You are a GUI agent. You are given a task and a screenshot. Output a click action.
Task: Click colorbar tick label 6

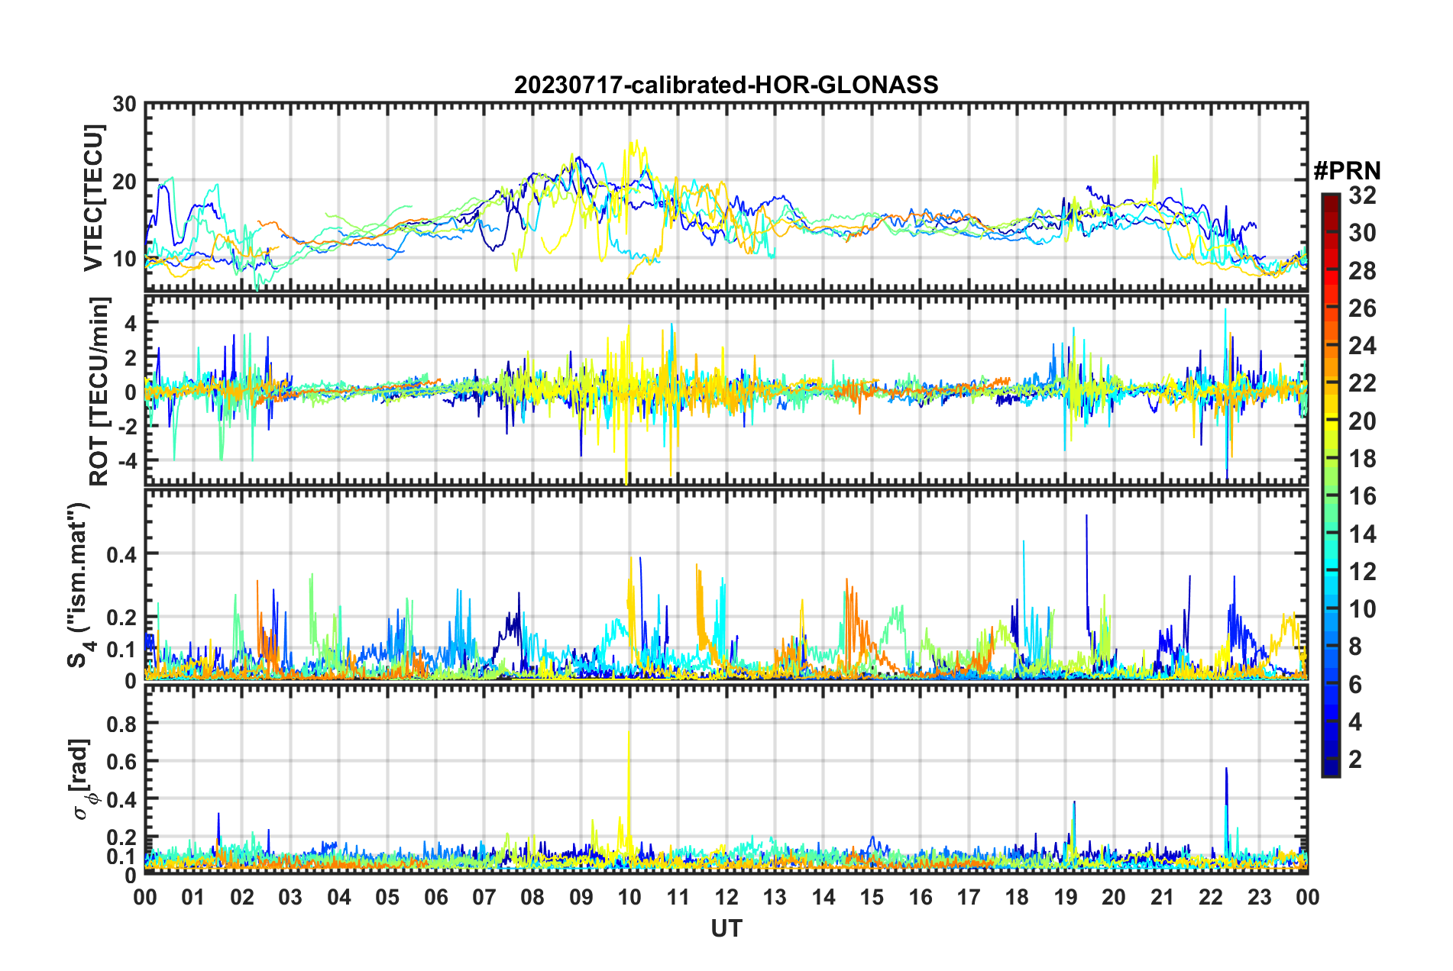(1355, 685)
